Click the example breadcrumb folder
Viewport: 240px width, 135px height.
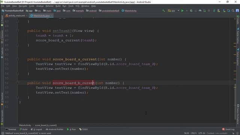(x=78, y=11)
